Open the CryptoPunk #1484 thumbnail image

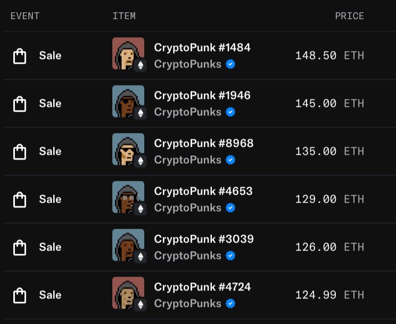pyautogui.click(x=128, y=53)
